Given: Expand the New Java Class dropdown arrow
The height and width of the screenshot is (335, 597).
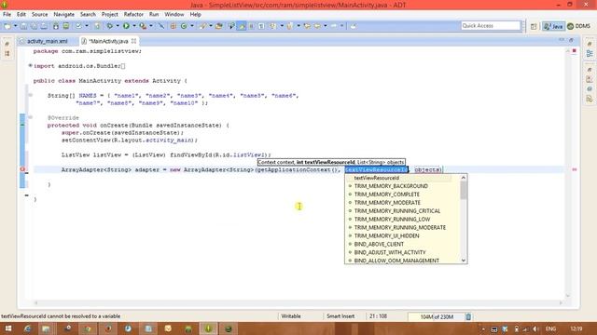Looking at the screenshot, I should [x=192, y=26].
